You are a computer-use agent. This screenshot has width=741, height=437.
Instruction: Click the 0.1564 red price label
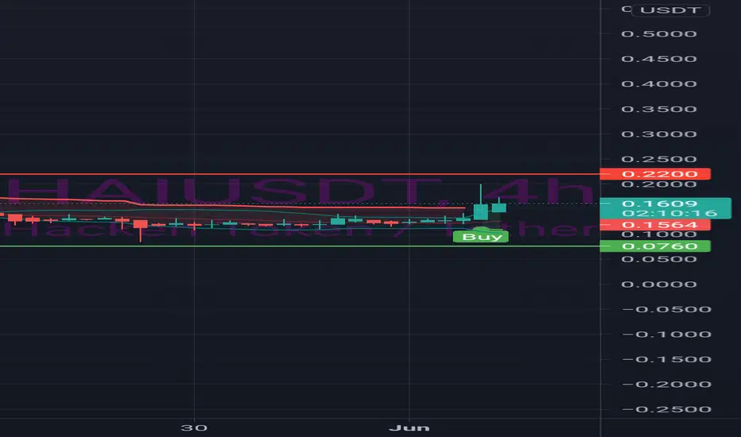[x=655, y=225]
